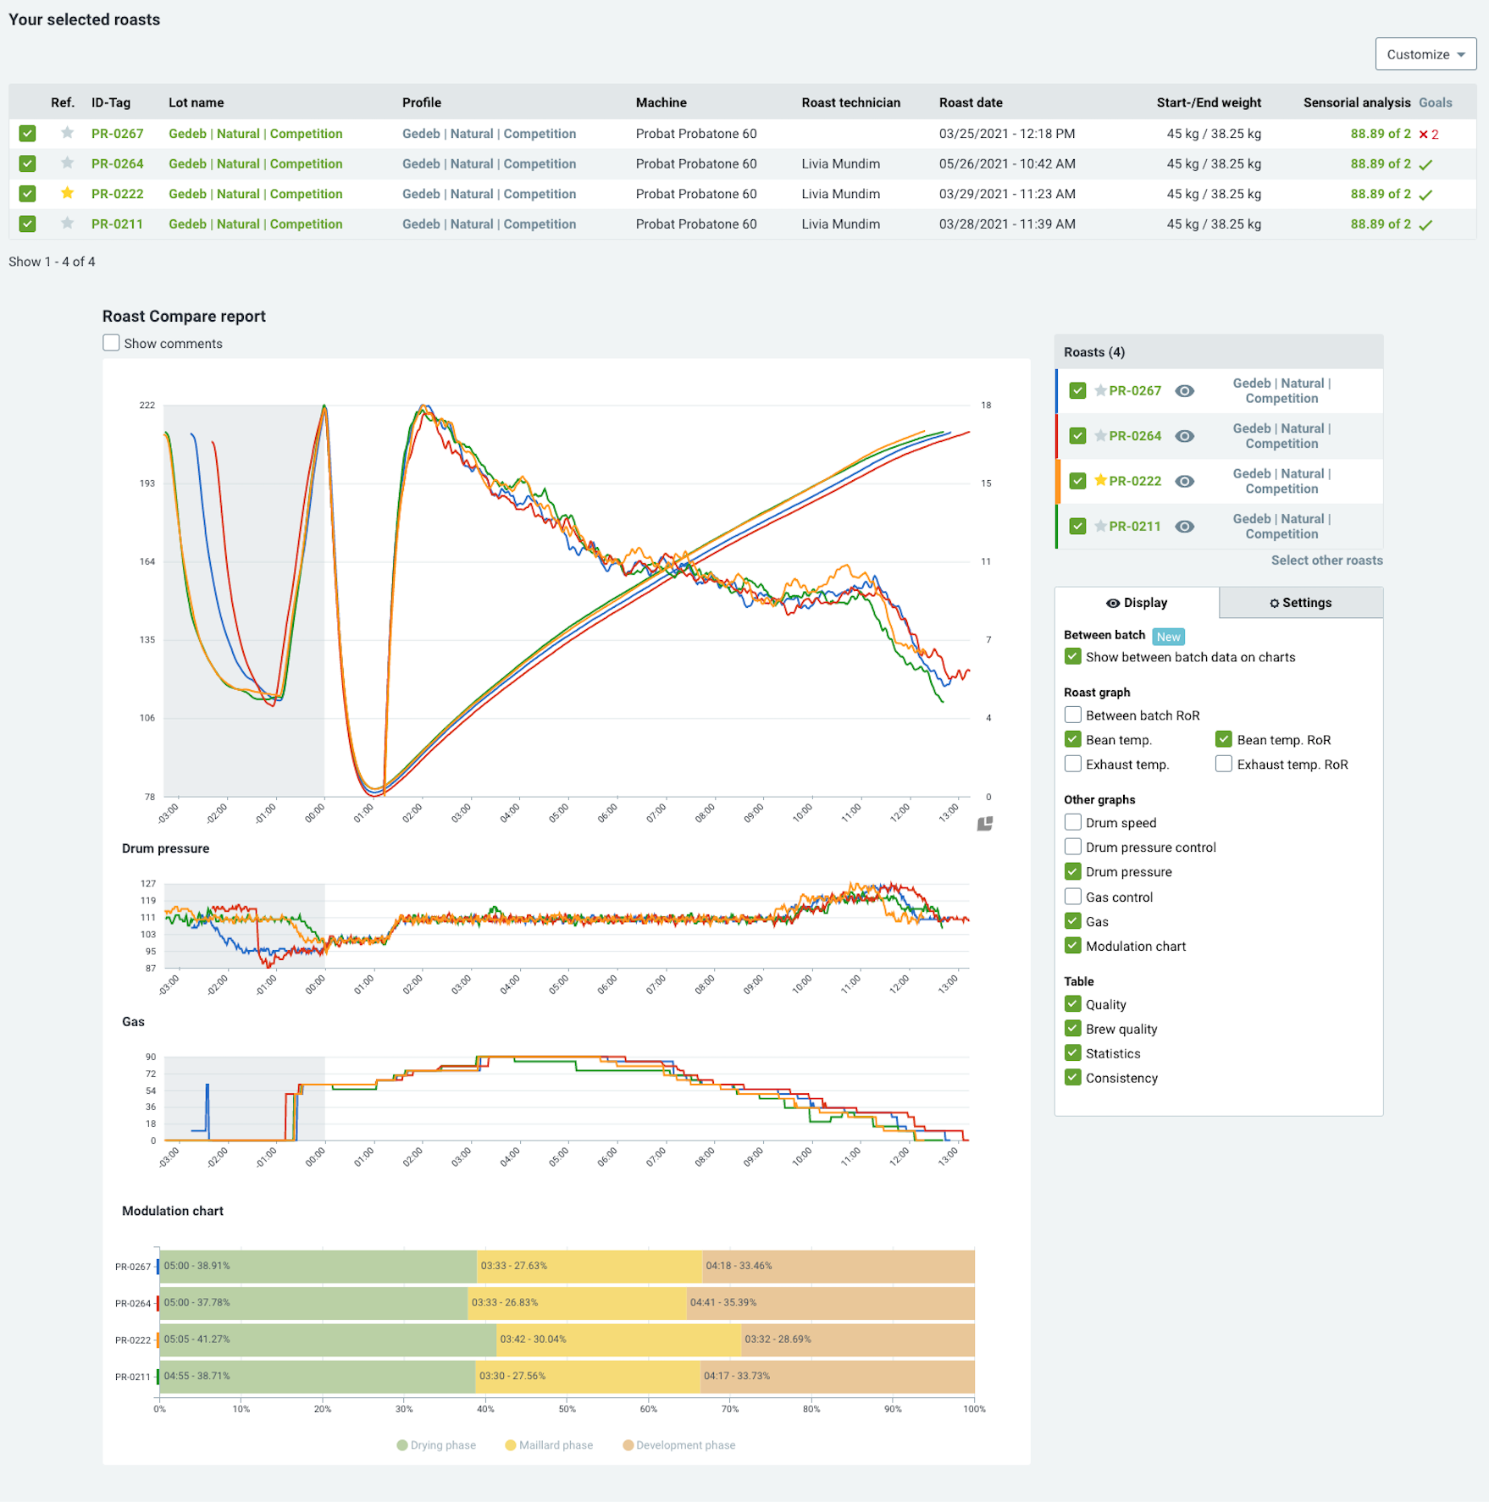Open the profile link in PR-0267 row

(489, 134)
